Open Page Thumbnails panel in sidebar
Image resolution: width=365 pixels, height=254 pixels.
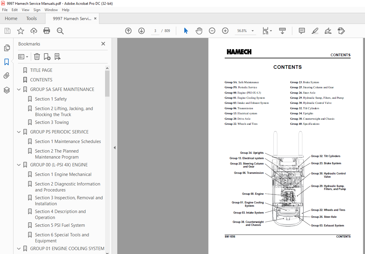7,48
